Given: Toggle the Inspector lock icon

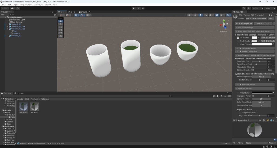Looking at the screenshot, I should pyautogui.click(x=272, y=12).
